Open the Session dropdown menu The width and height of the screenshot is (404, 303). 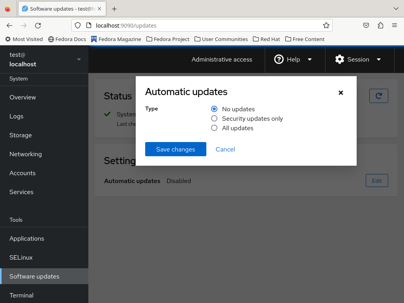[358, 60]
